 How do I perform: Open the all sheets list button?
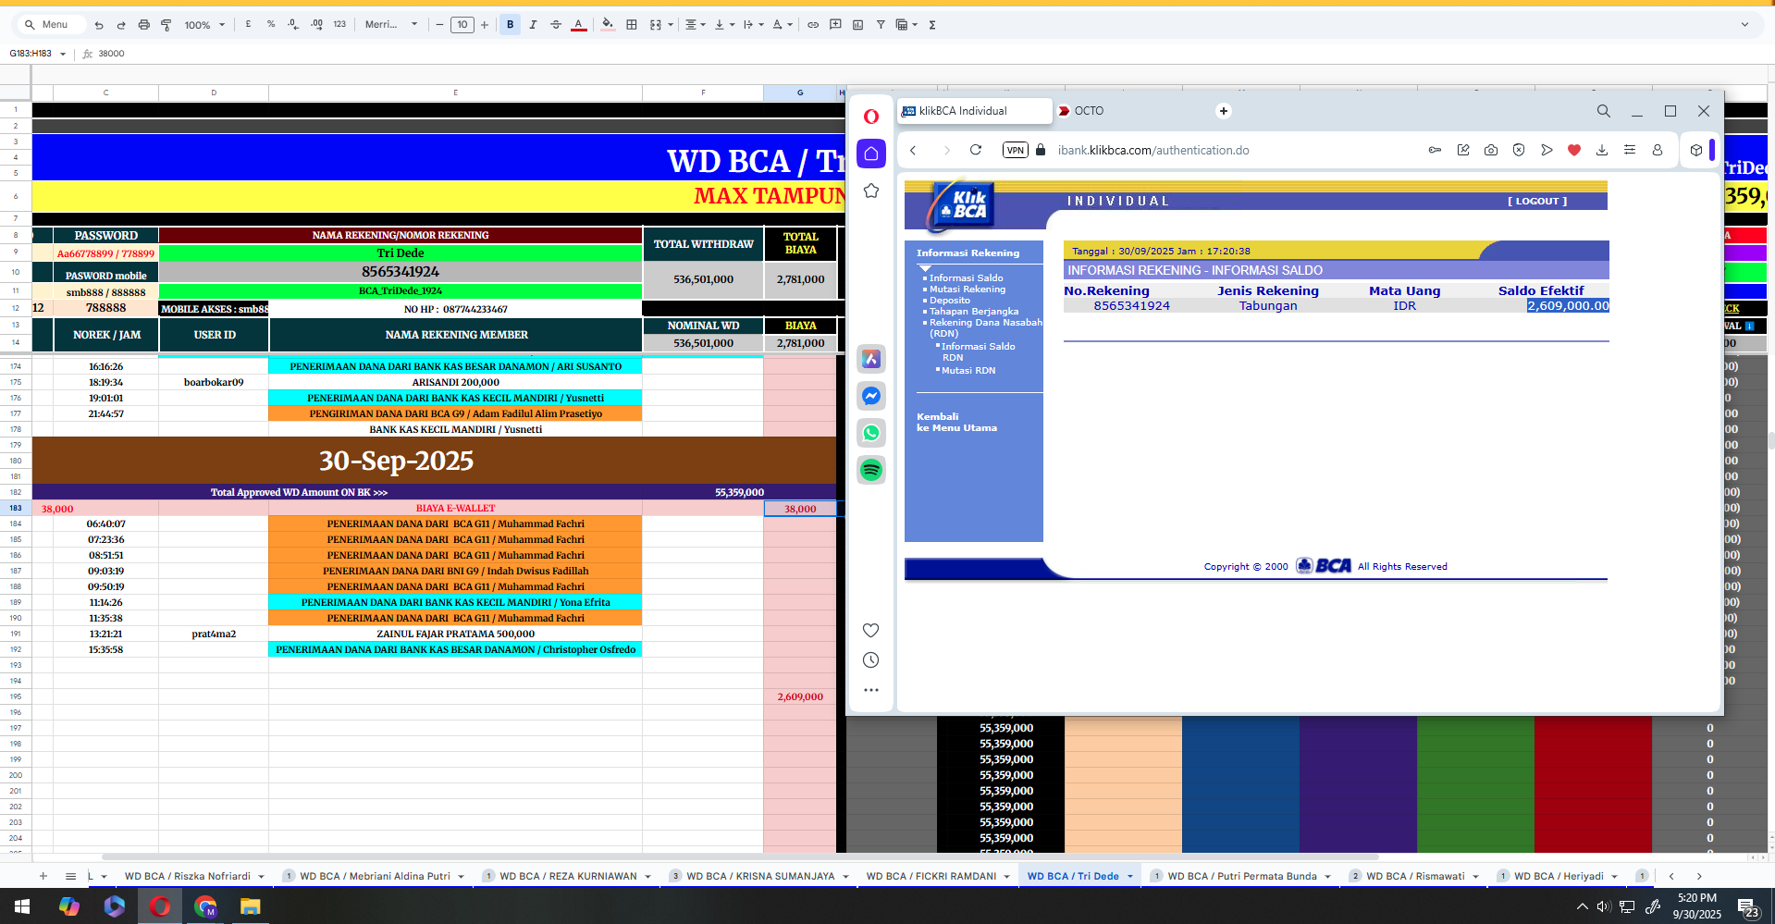(x=70, y=876)
